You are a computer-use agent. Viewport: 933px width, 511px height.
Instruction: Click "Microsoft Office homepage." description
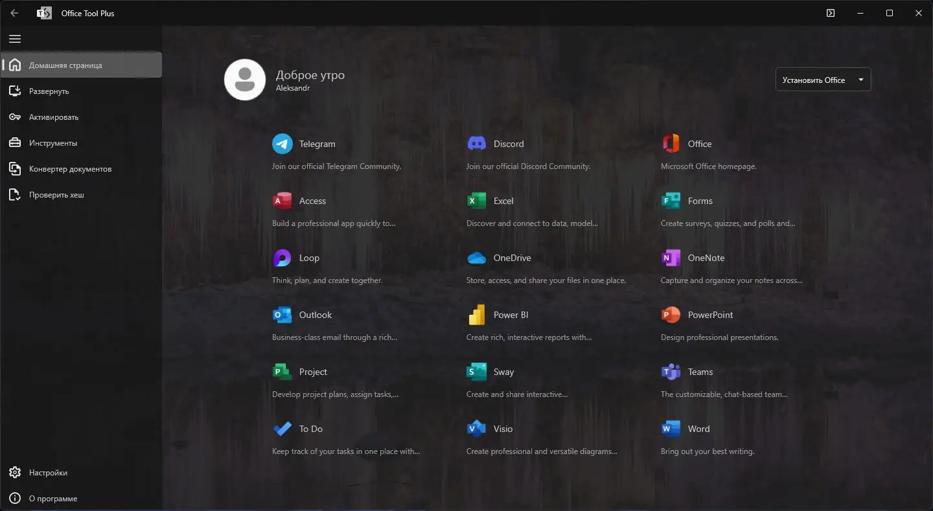[709, 166]
